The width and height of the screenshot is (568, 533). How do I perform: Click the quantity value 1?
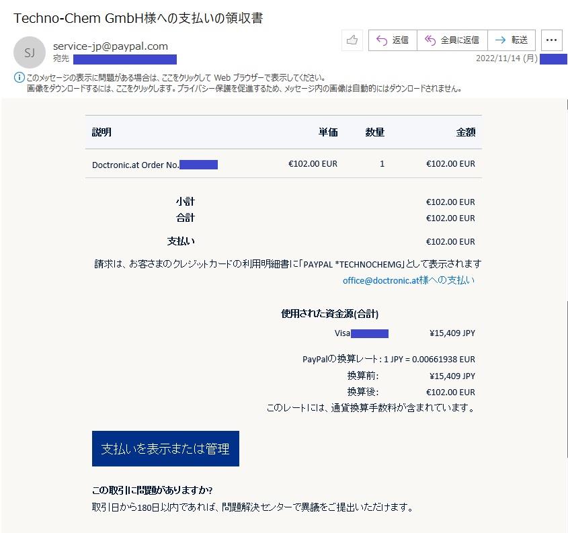[x=382, y=164]
